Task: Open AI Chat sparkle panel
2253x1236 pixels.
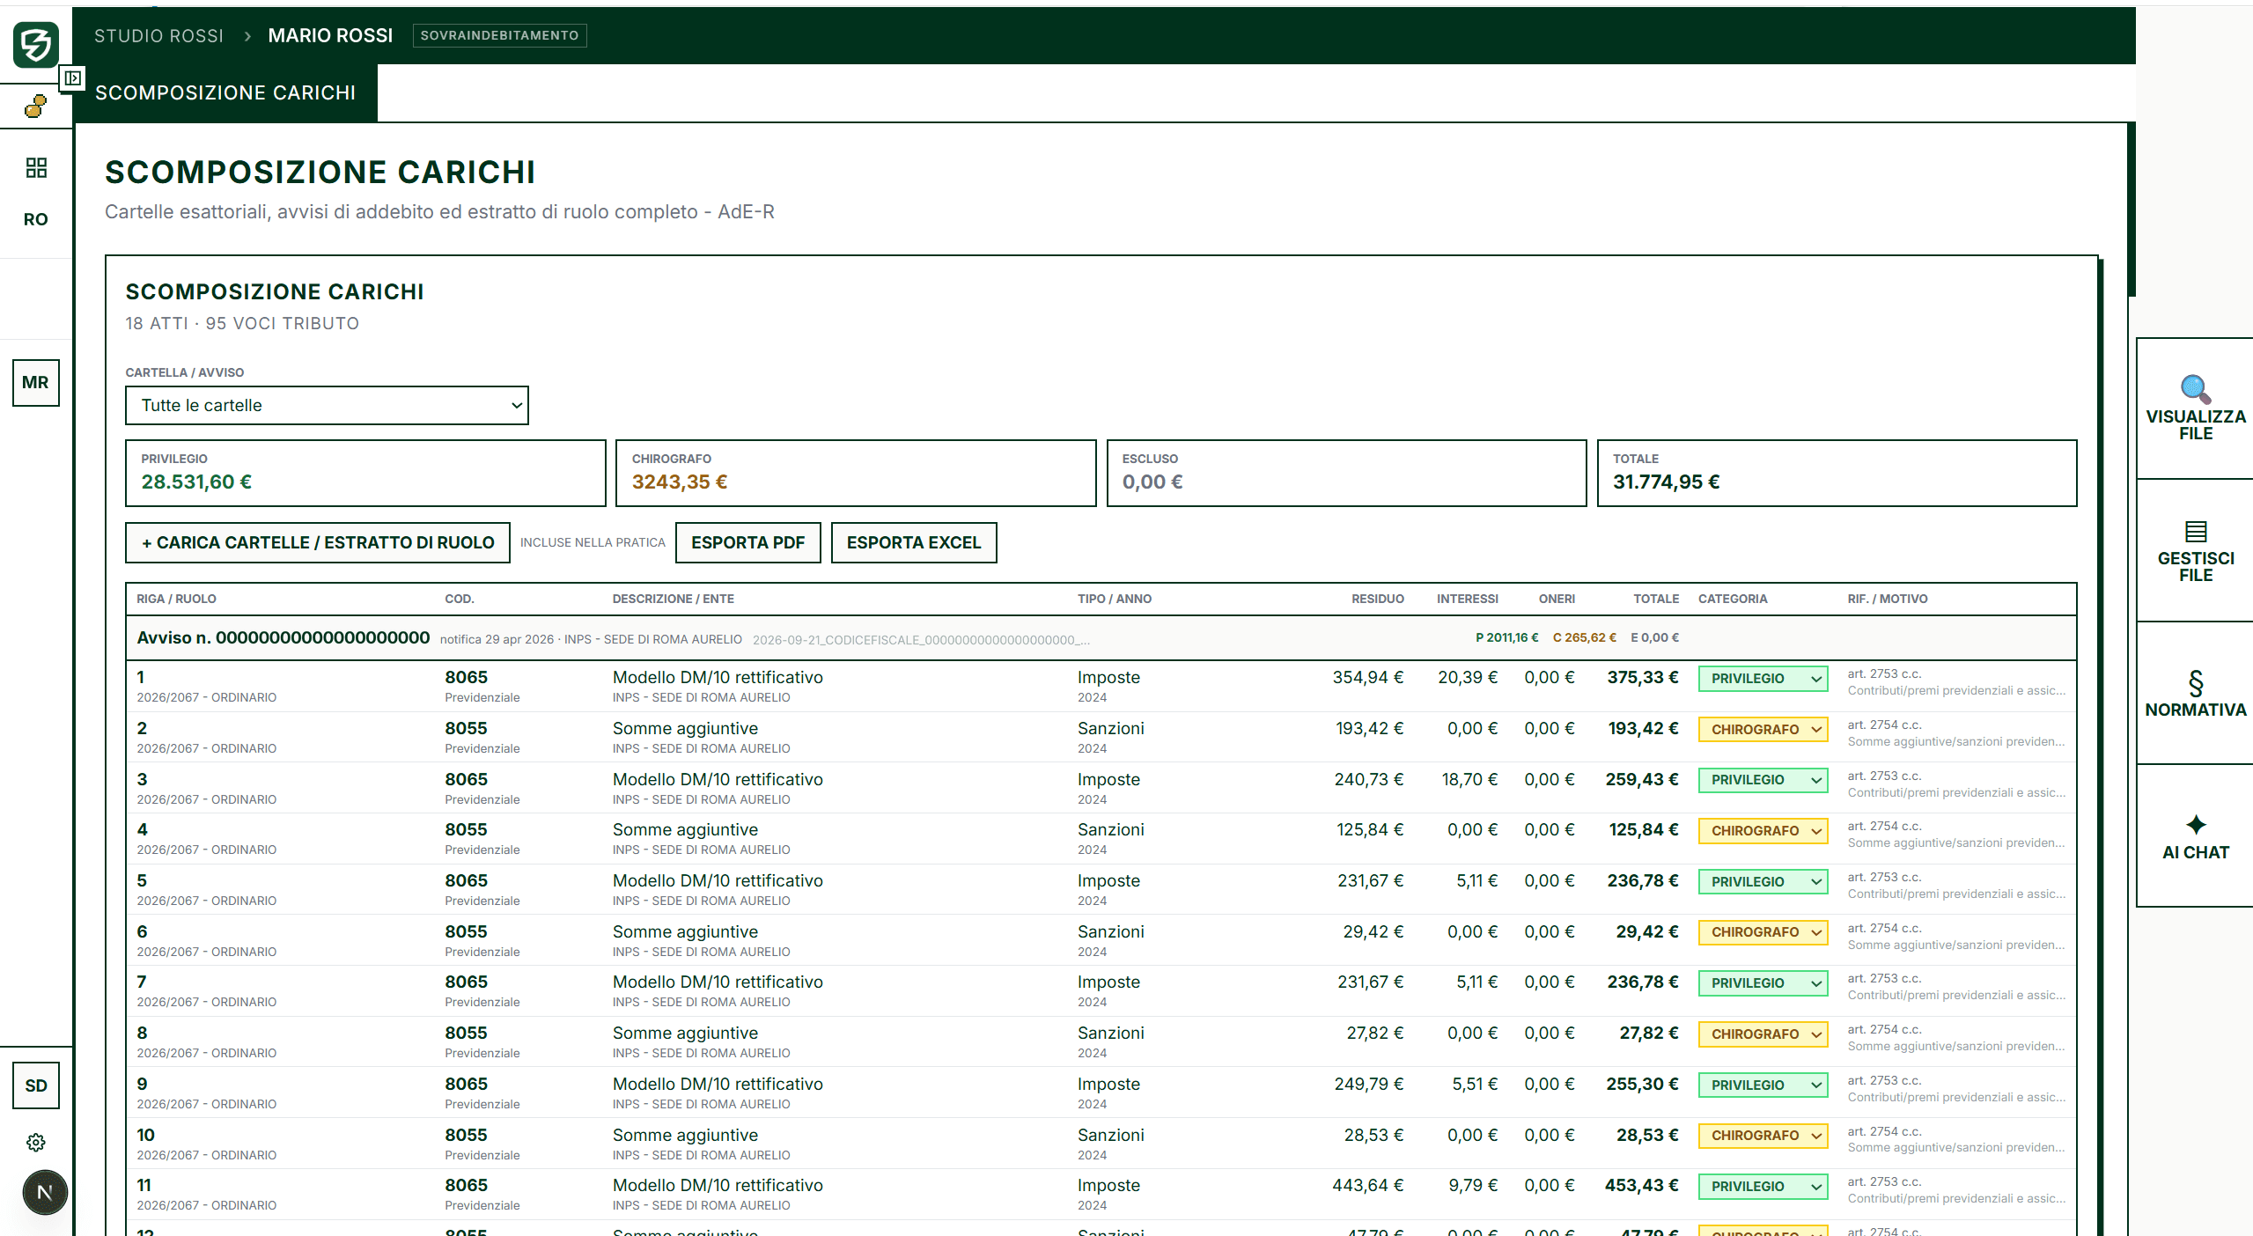Action: 2195,836
